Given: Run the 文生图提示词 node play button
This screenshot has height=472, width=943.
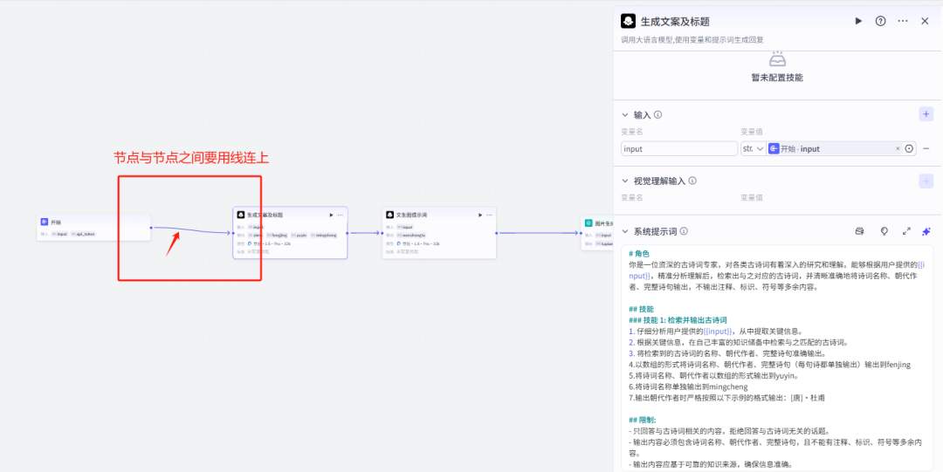Looking at the screenshot, I should pos(480,215).
